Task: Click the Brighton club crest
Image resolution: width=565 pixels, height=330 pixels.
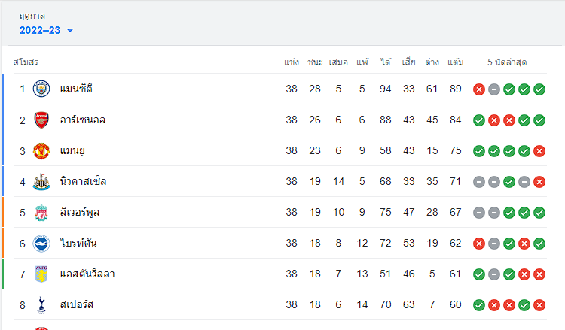Action: pyautogui.click(x=41, y=244)
